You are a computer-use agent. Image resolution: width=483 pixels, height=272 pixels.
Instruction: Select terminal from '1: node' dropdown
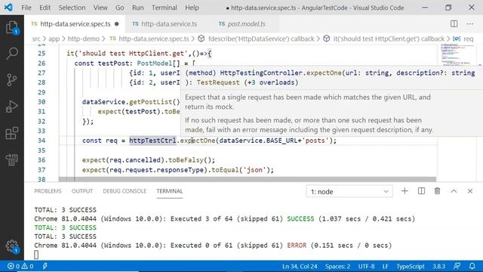click(x=349, y=191)
